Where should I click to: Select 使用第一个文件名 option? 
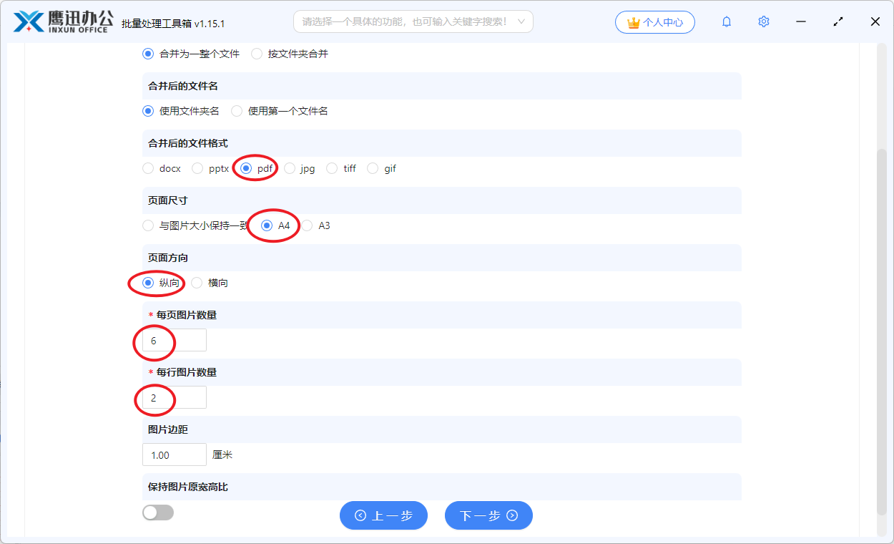[280, 111]
